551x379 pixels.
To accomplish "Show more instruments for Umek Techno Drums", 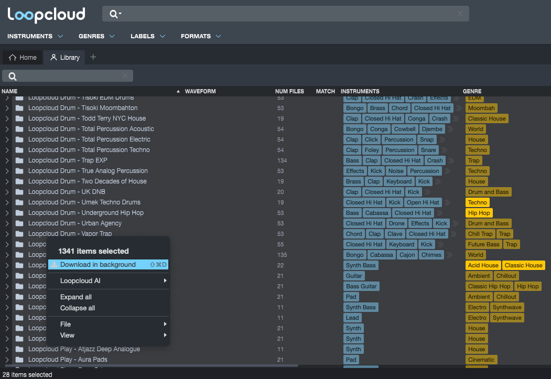I will pyautogui.click(x=447, y=202).
